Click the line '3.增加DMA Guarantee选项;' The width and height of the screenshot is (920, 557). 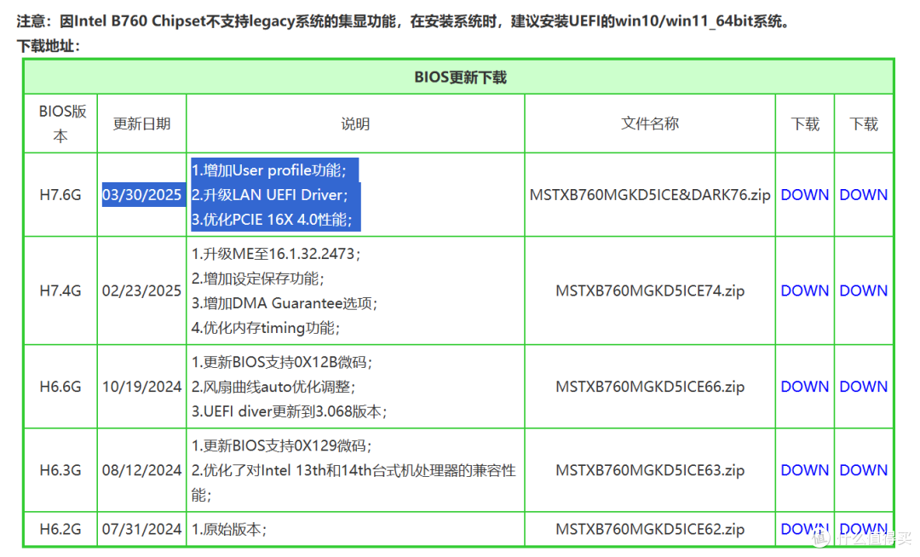284,303
